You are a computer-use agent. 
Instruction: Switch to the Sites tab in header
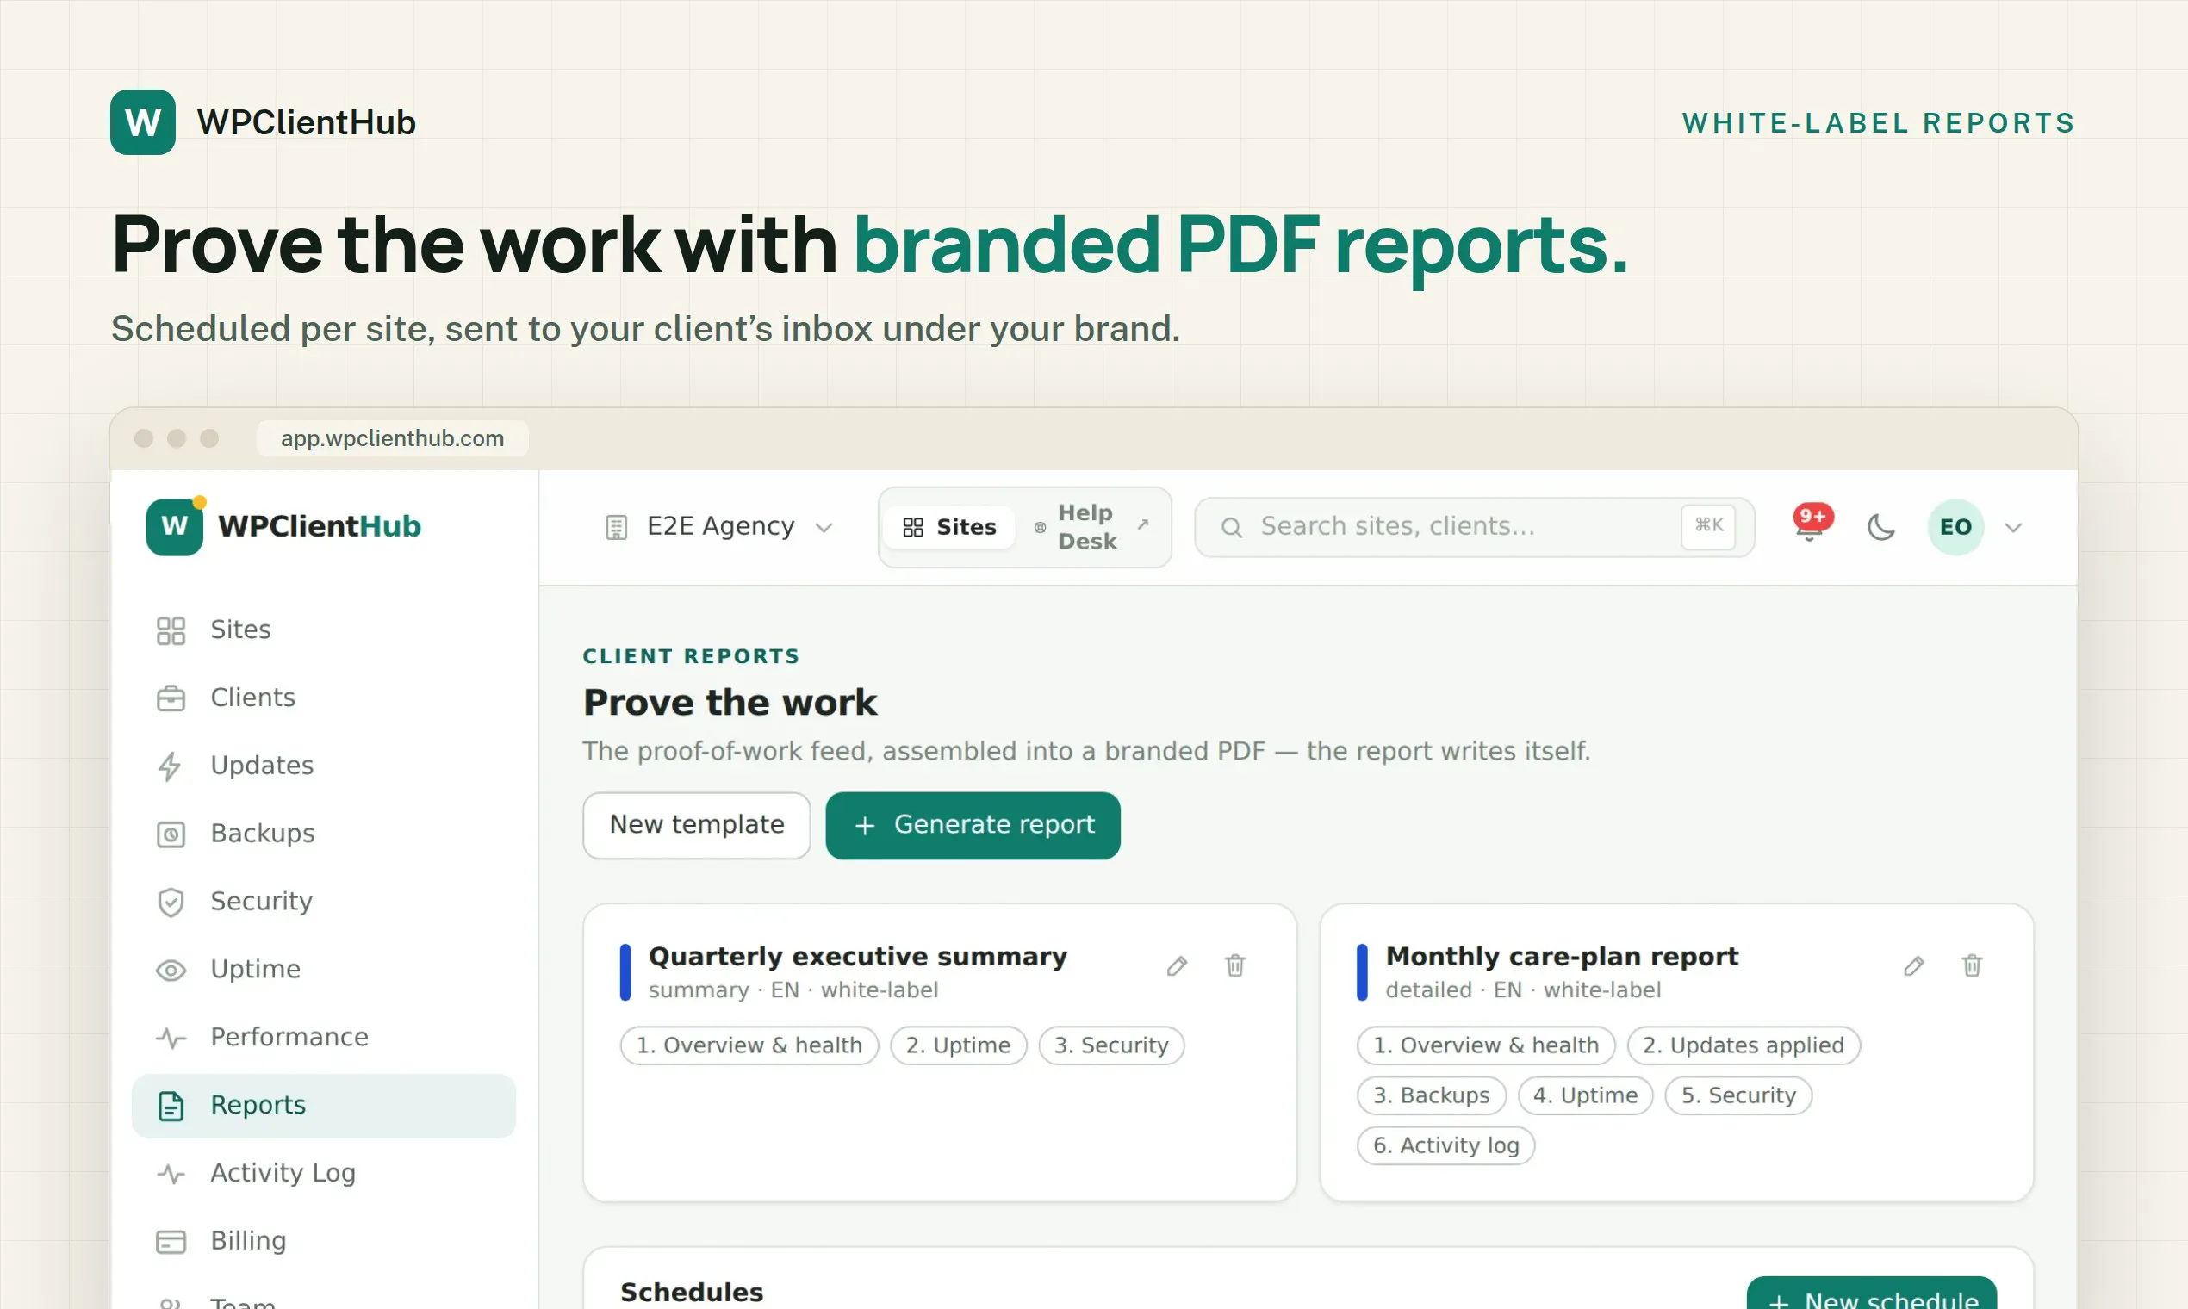point(949,528)
